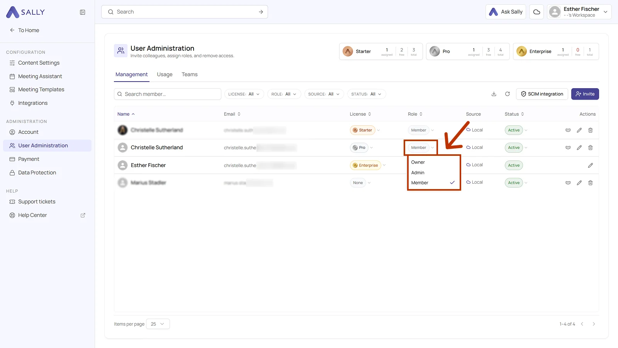Open Help Center external link icon

(x=83, y=215)
